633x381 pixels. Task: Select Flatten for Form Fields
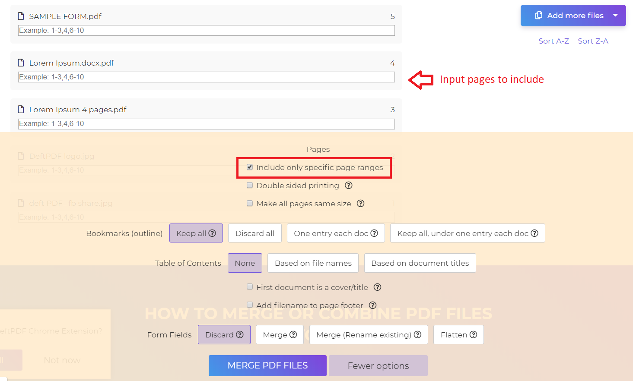458,335
